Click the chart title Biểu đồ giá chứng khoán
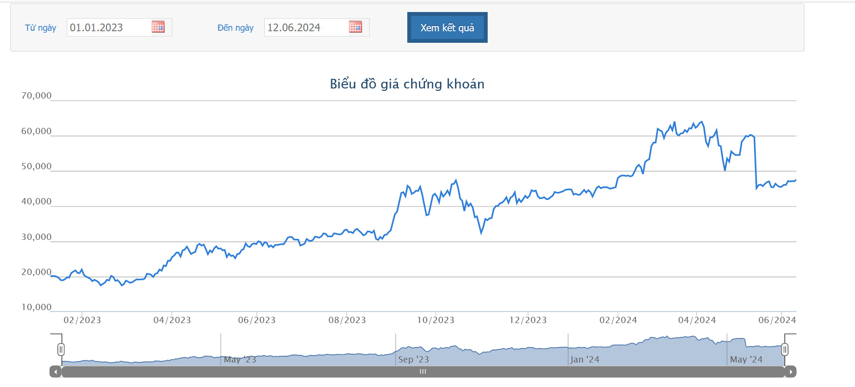Image resolution: width=855 pixels, height=387 pixels. coord(407,84)
